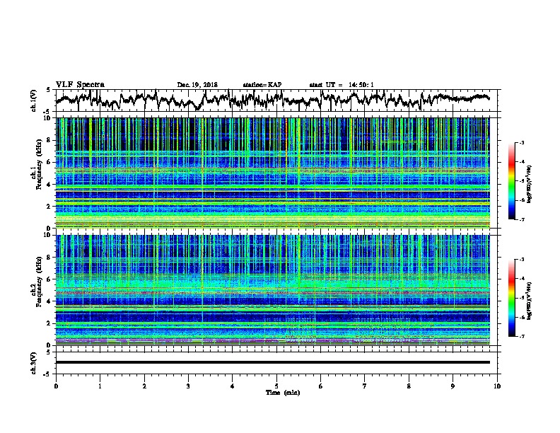This screenshot has width=560, height=433.
Task: Click the "VLF Spectra" title text
Action: pyautogui.click(x=80, y=85)
